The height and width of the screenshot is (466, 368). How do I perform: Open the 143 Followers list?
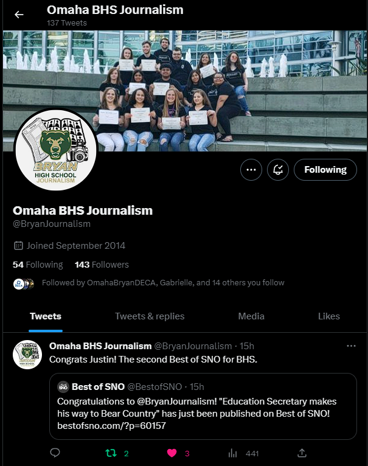click(x=102, y=265)
